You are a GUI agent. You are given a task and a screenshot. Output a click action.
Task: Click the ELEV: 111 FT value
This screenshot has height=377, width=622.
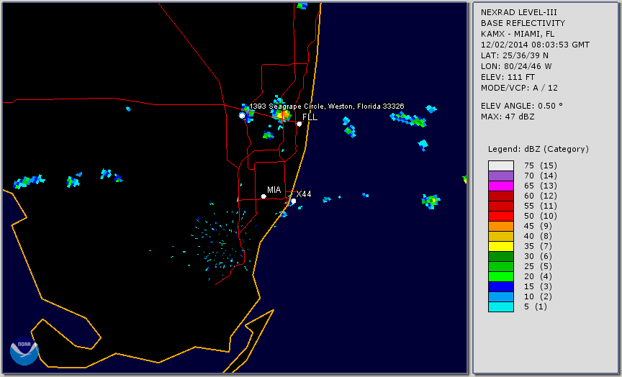[x=508, y=77]
